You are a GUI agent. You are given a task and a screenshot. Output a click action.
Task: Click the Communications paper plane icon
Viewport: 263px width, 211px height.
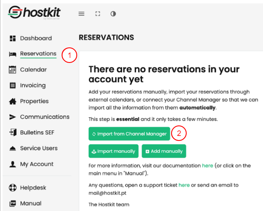(x=13, y=117)
